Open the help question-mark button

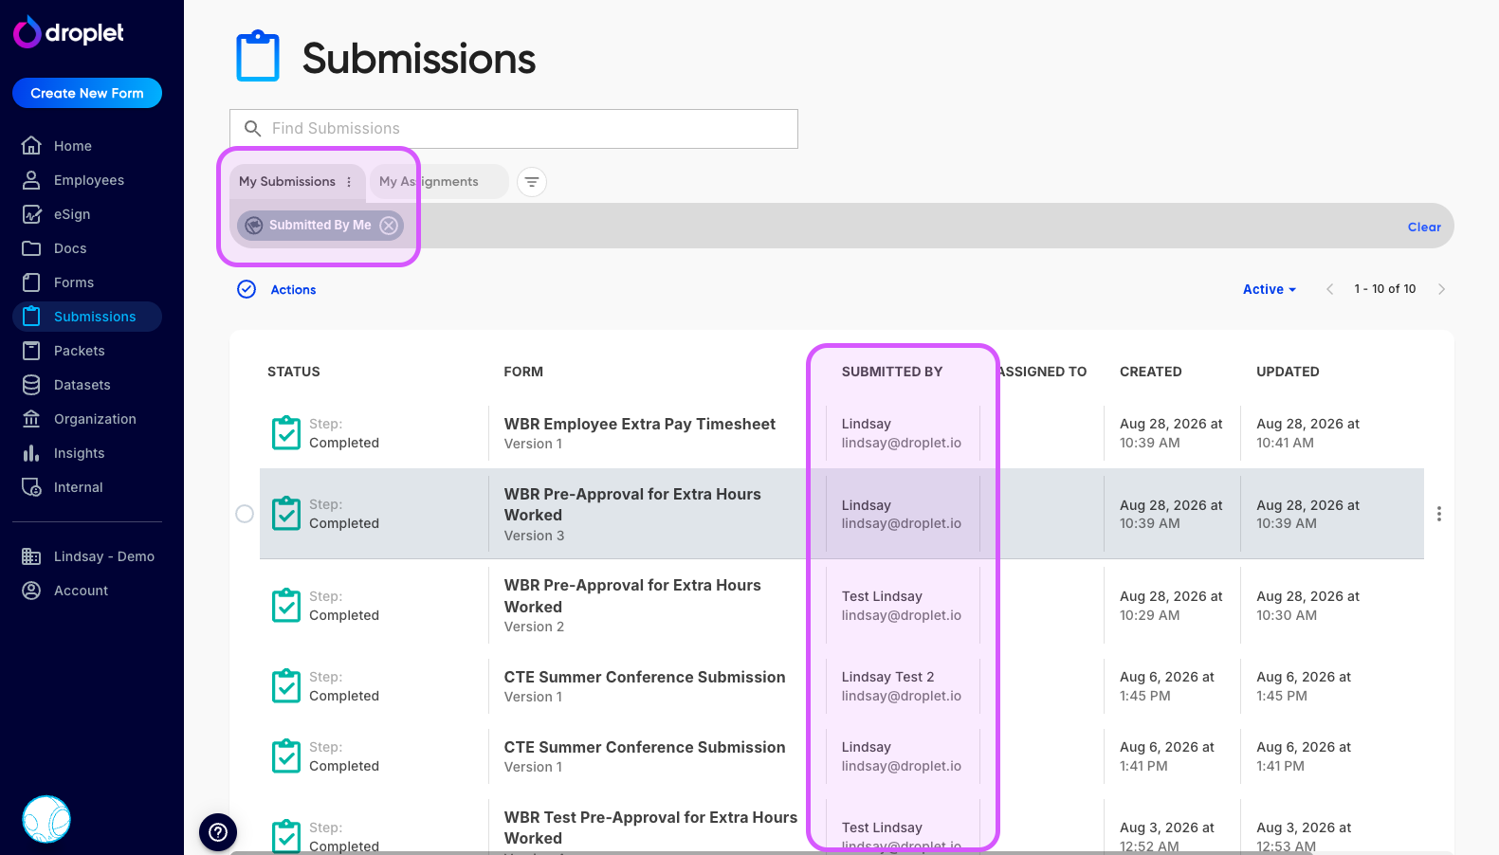[218, 832]
